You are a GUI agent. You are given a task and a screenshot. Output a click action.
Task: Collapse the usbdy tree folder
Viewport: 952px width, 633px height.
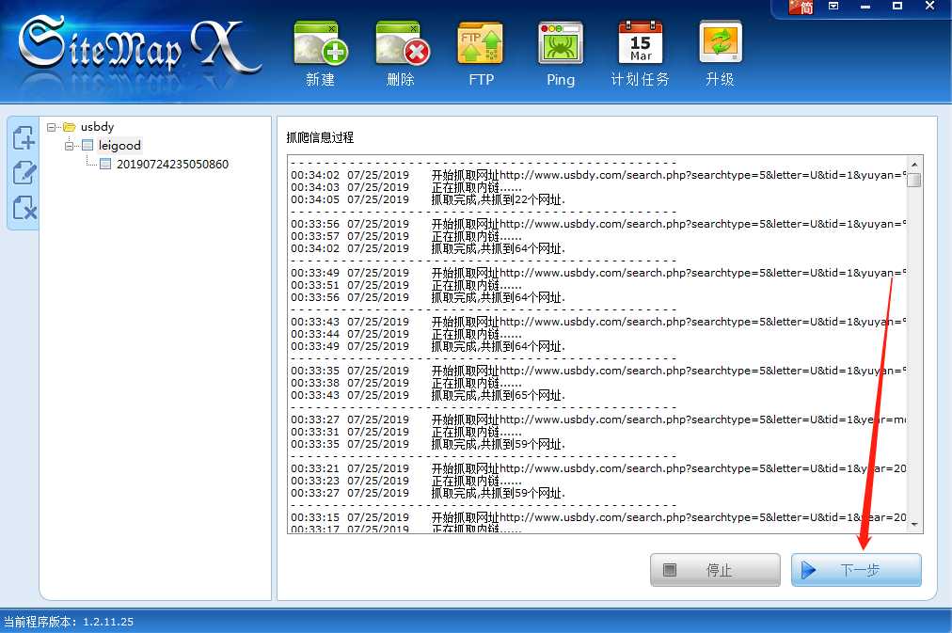51,127
